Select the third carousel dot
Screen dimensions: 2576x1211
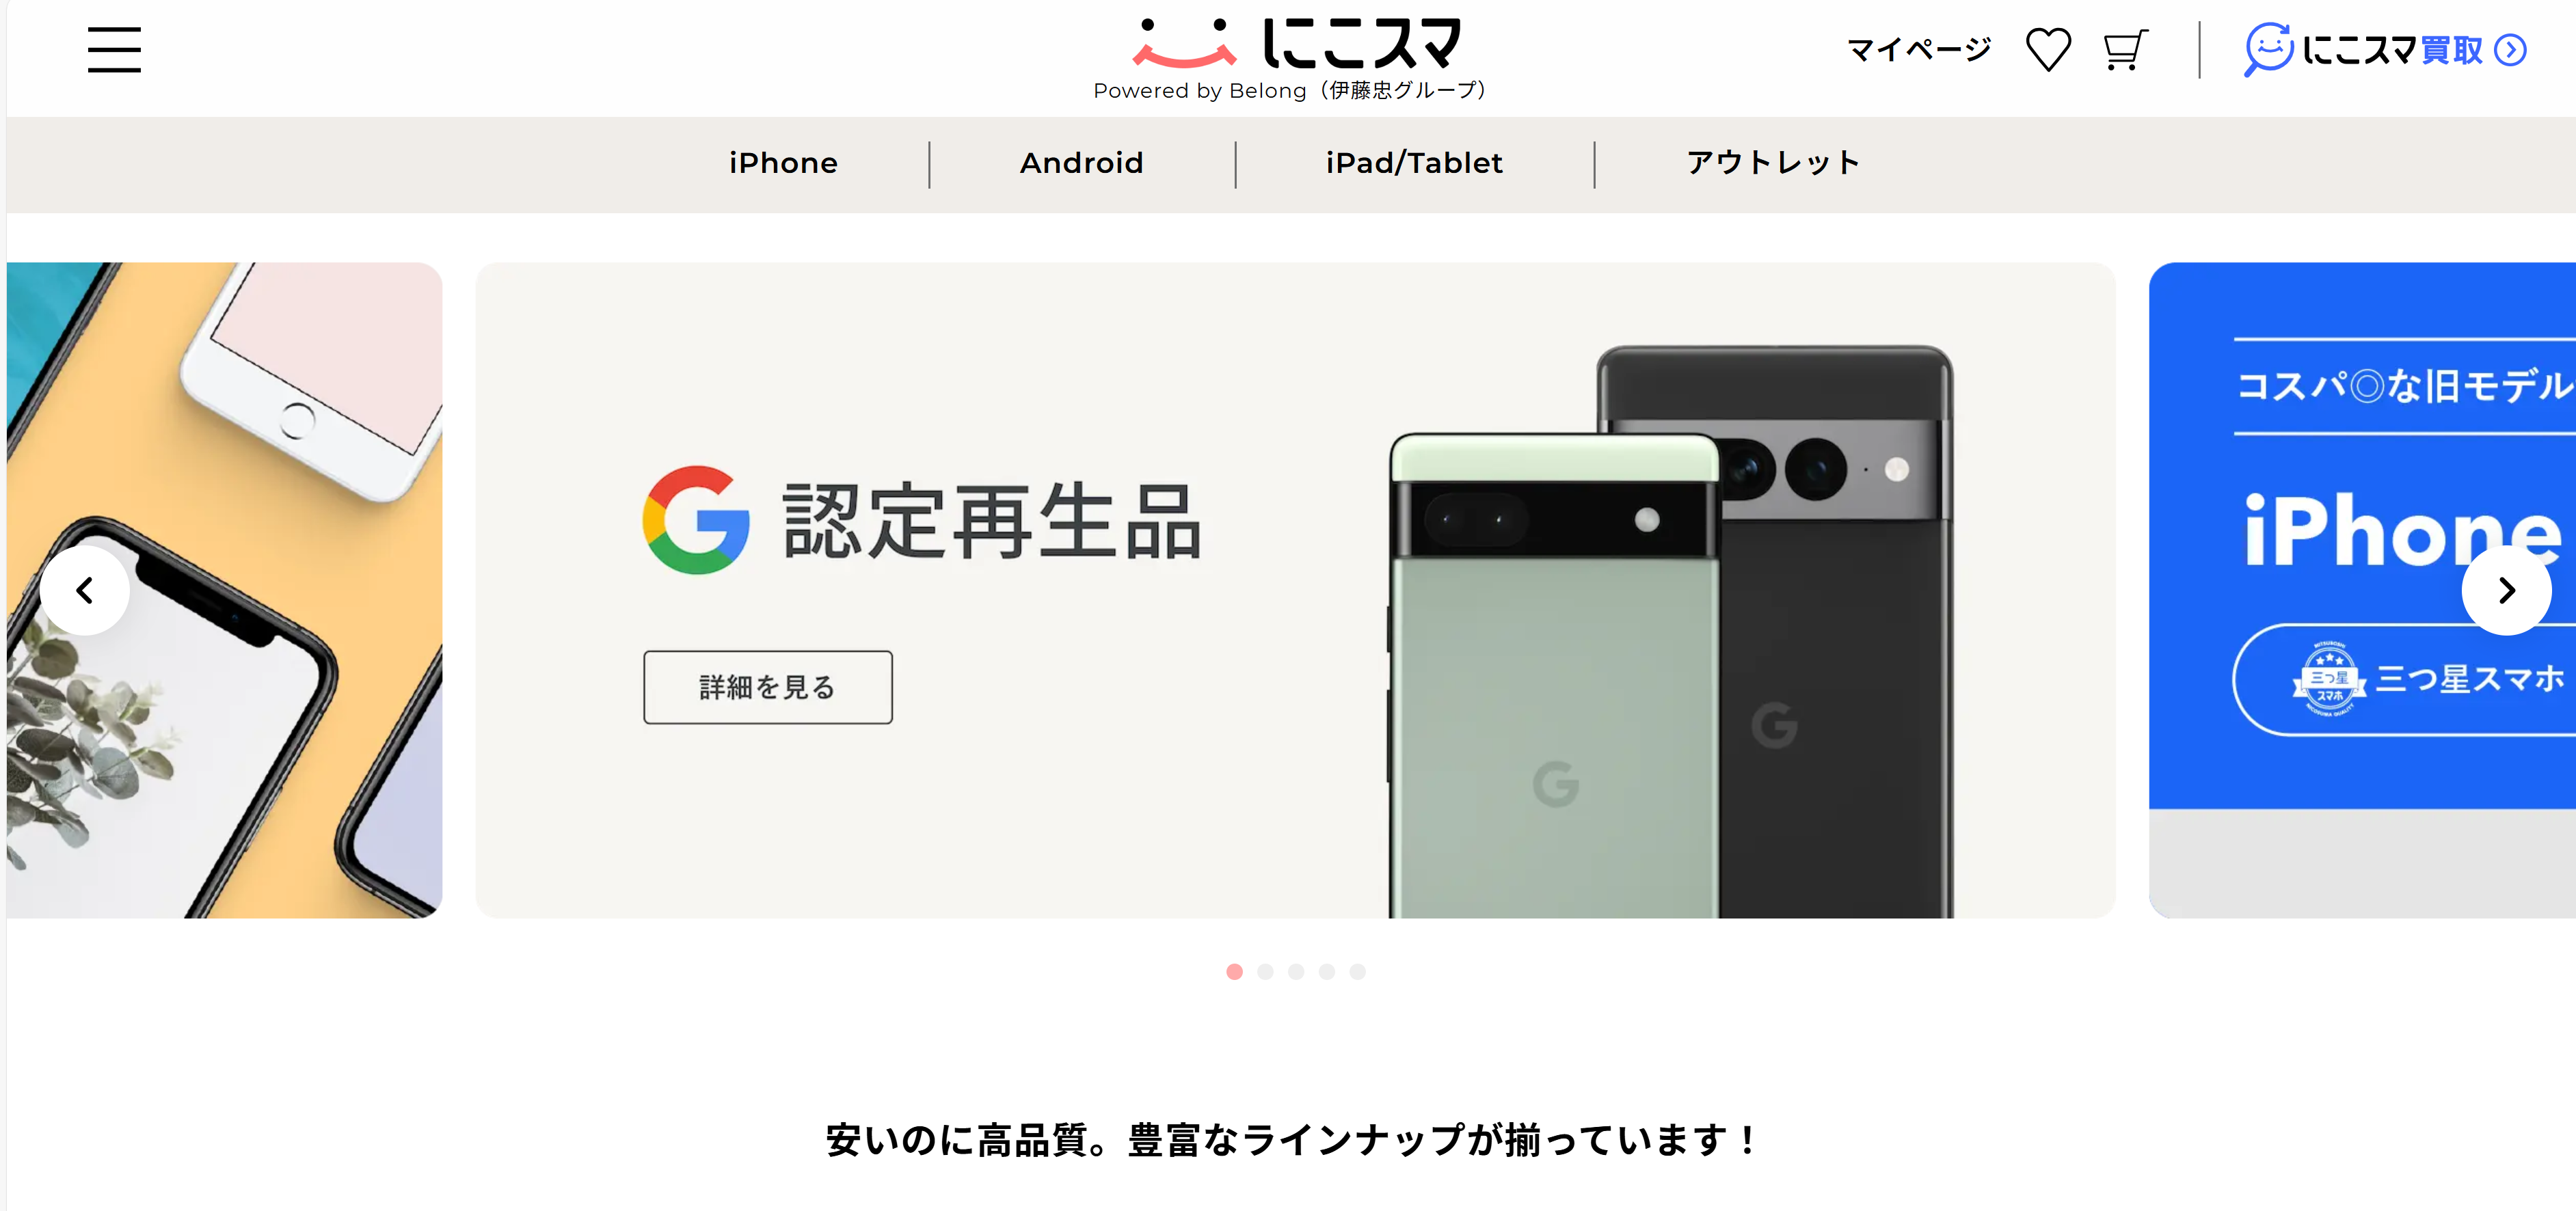[x=1296, y=972]
